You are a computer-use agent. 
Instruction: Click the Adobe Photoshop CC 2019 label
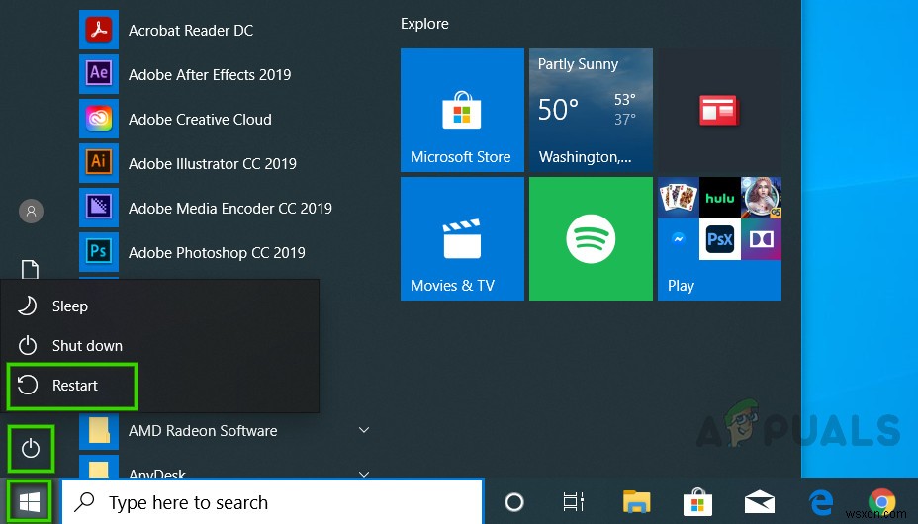pos(217,253)
